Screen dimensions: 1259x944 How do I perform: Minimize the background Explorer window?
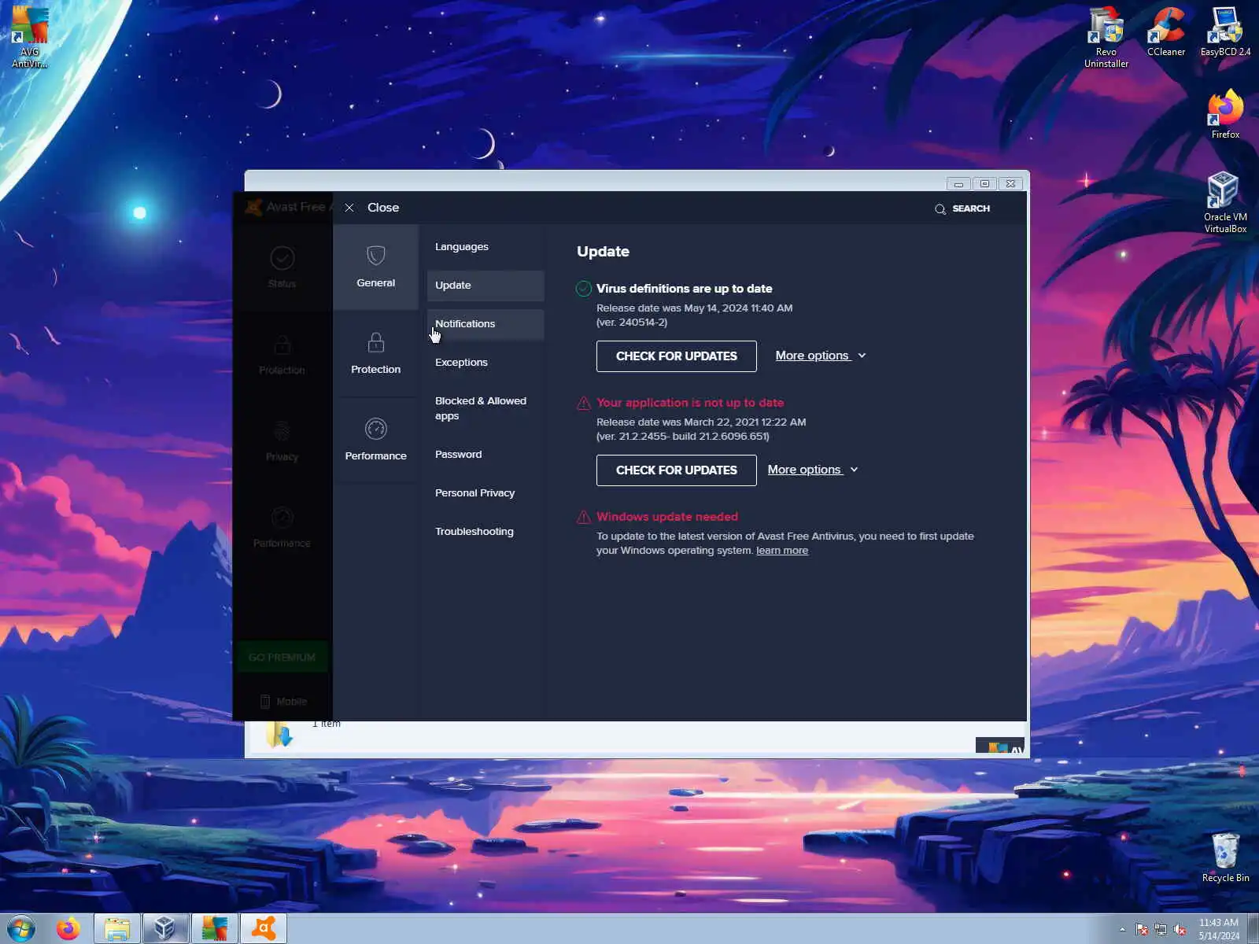click(x=958, y=184)
